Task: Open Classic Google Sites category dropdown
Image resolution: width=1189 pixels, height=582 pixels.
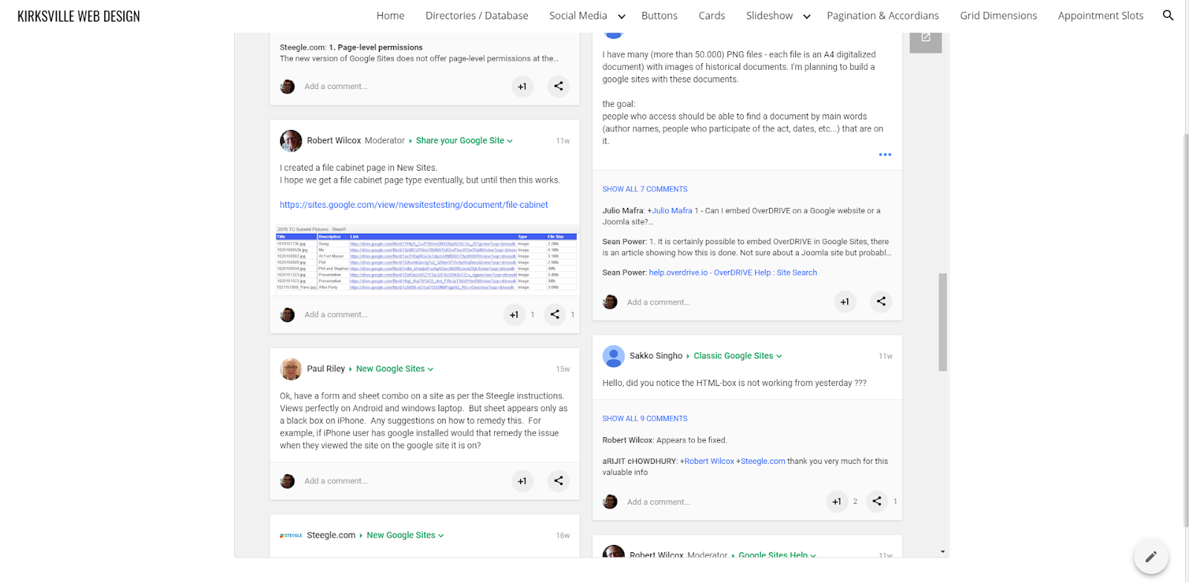Action: coord(738,356)
